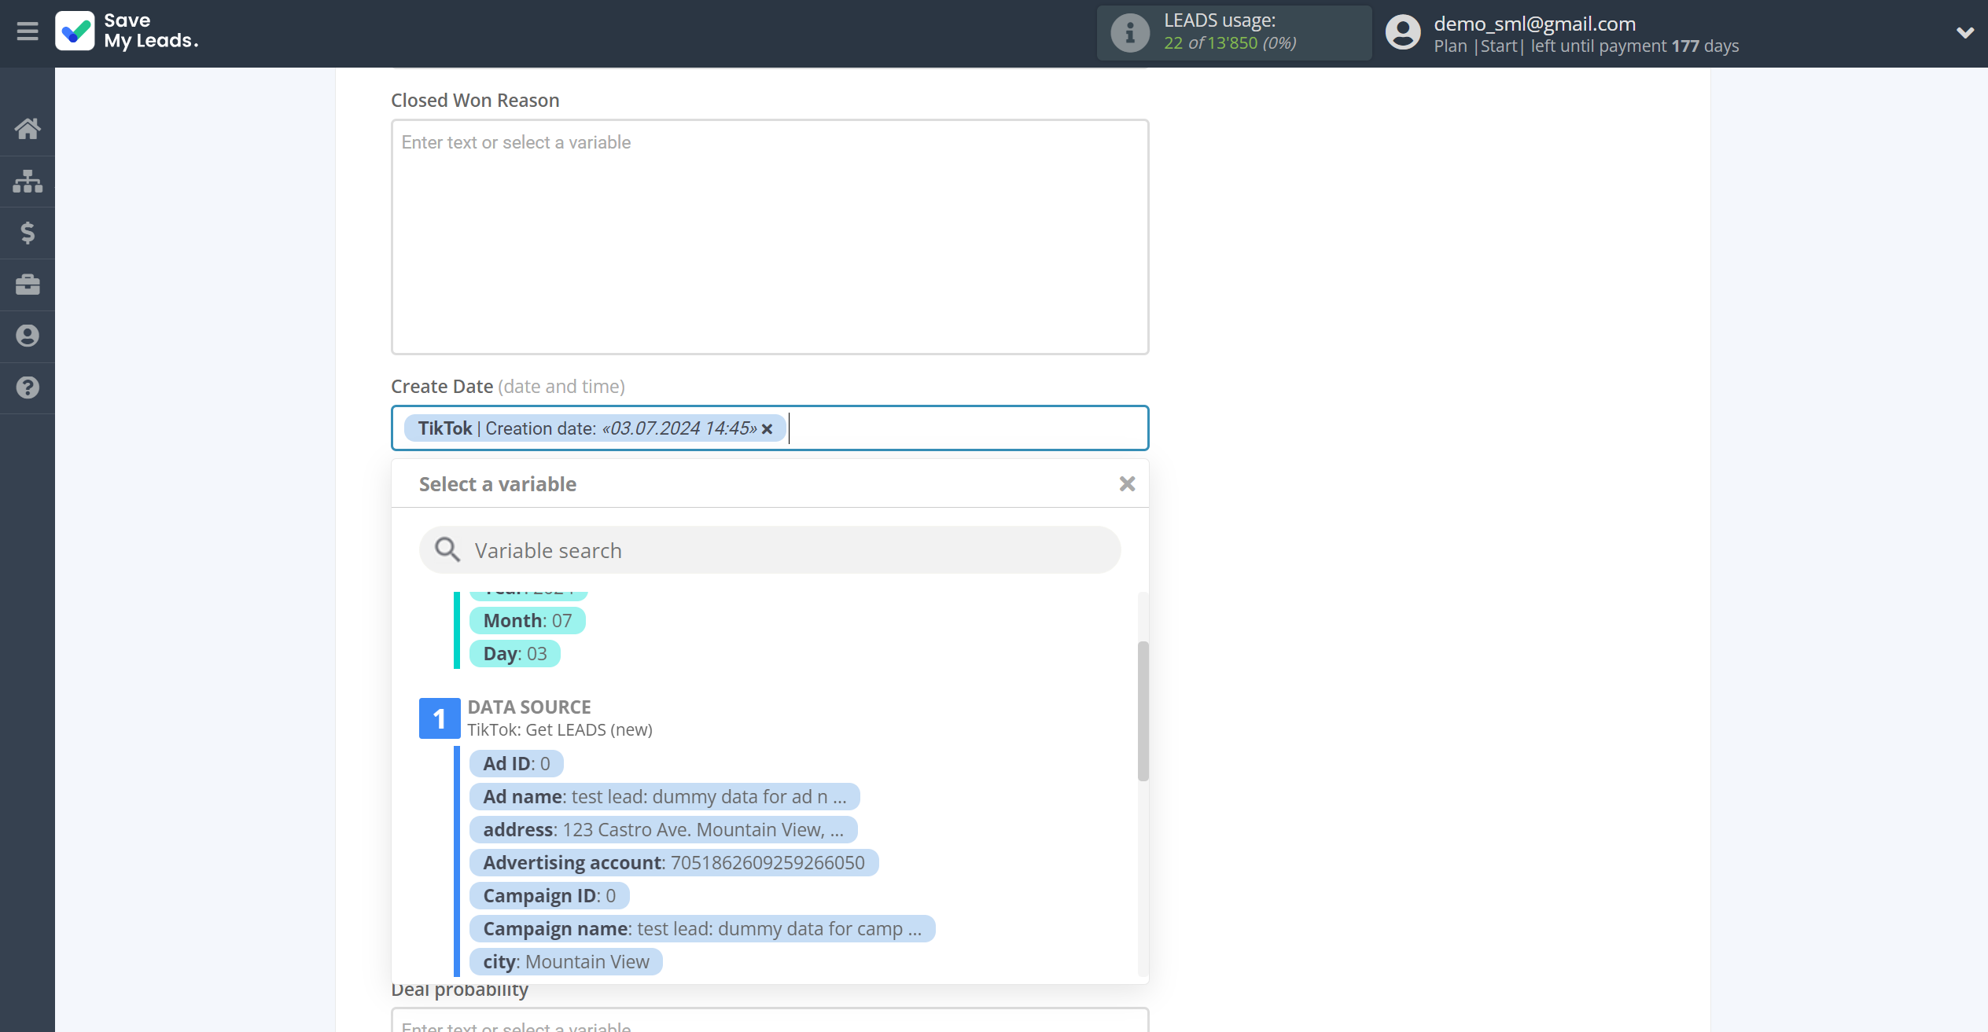Viewport: 1988px width, 1032px height.
Task: Go to Home in the sidebar
Action: pyautogui.click(x=28, y=128)
